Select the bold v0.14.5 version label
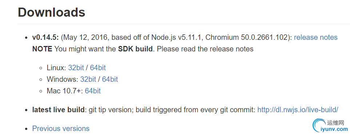This screenshot has width=350, height=135. [45, 37]
